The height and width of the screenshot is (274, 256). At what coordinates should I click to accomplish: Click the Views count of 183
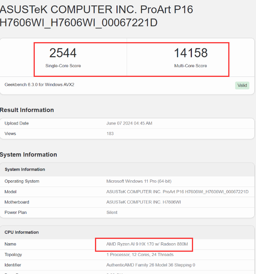click(x=110, y=133)
